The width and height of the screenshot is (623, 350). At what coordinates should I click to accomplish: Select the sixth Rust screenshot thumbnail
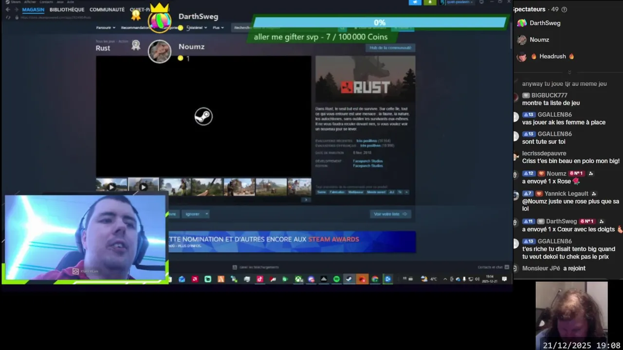(x=271, y=187)
